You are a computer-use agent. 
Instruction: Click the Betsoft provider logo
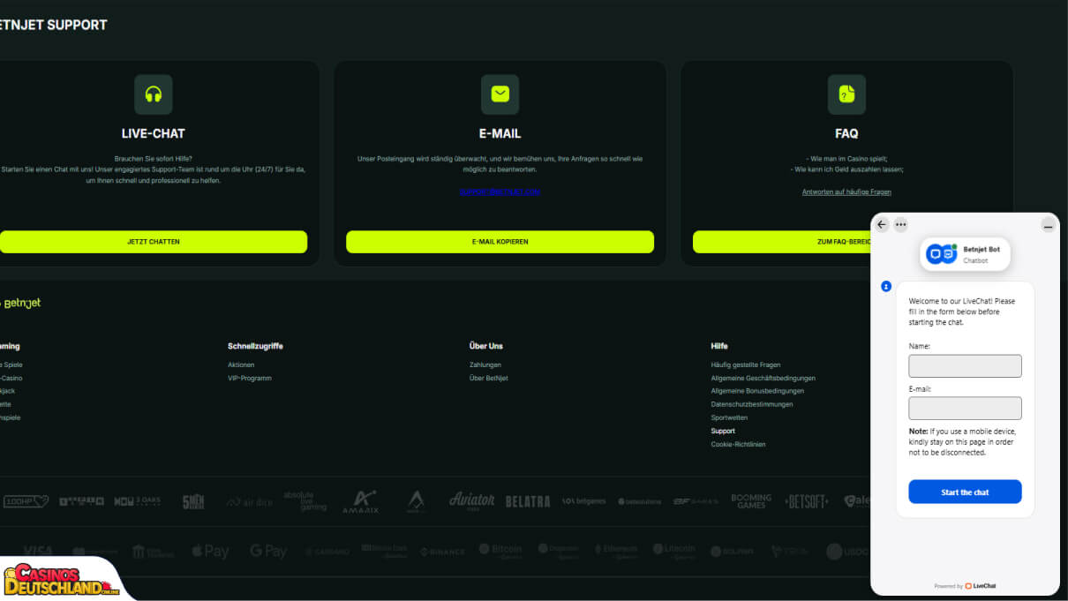coord(807,501)
